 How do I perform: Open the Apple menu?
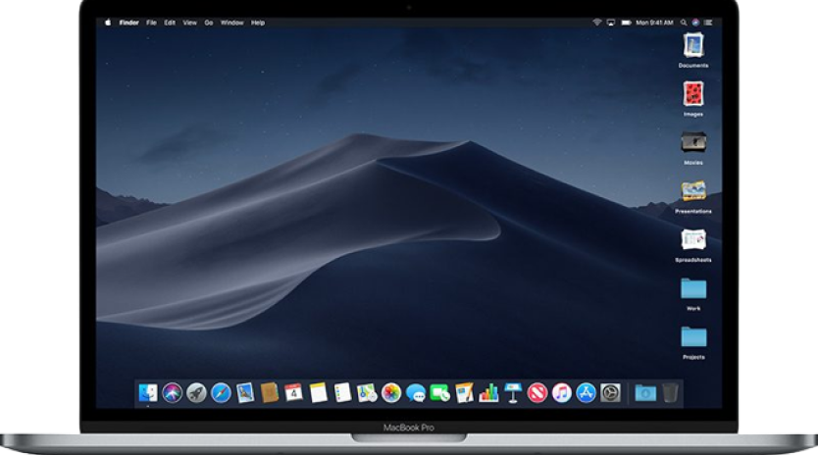pyautogui.click(x=108, y=23)
